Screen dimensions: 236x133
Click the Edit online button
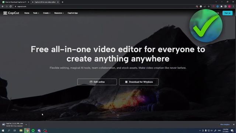[97, 82]
